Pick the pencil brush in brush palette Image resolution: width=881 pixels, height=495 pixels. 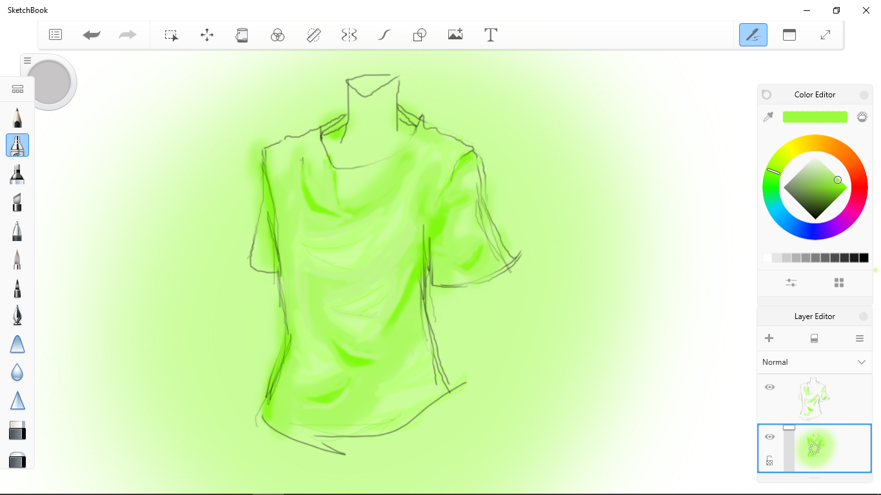[x=17, y=117]
